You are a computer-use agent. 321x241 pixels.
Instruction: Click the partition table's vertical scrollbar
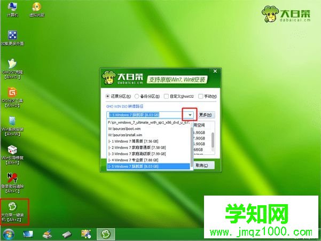click(x=213, y=141)
